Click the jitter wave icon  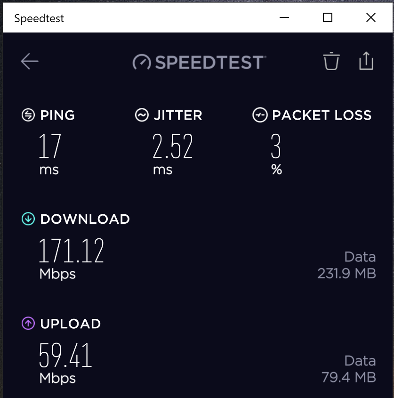coord(142,115)
